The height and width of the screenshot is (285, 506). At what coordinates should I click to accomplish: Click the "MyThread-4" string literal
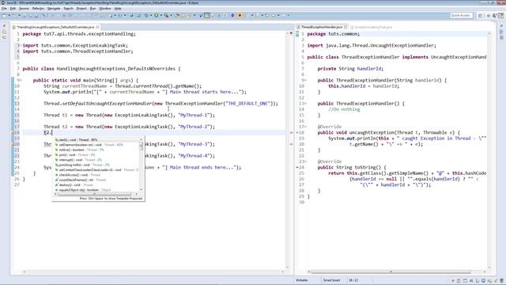pyautogui.click(x=194, y=156)
